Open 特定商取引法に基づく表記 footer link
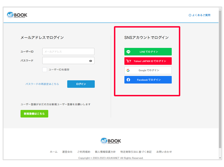 pyautogui.click(x=136, y=152)
